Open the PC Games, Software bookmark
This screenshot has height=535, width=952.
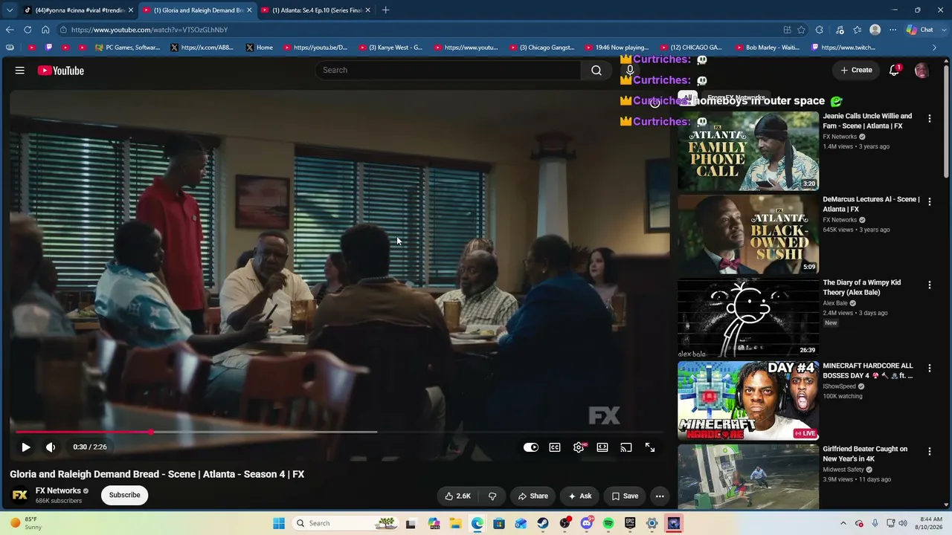pyautogui.click(x=127, y=48)
